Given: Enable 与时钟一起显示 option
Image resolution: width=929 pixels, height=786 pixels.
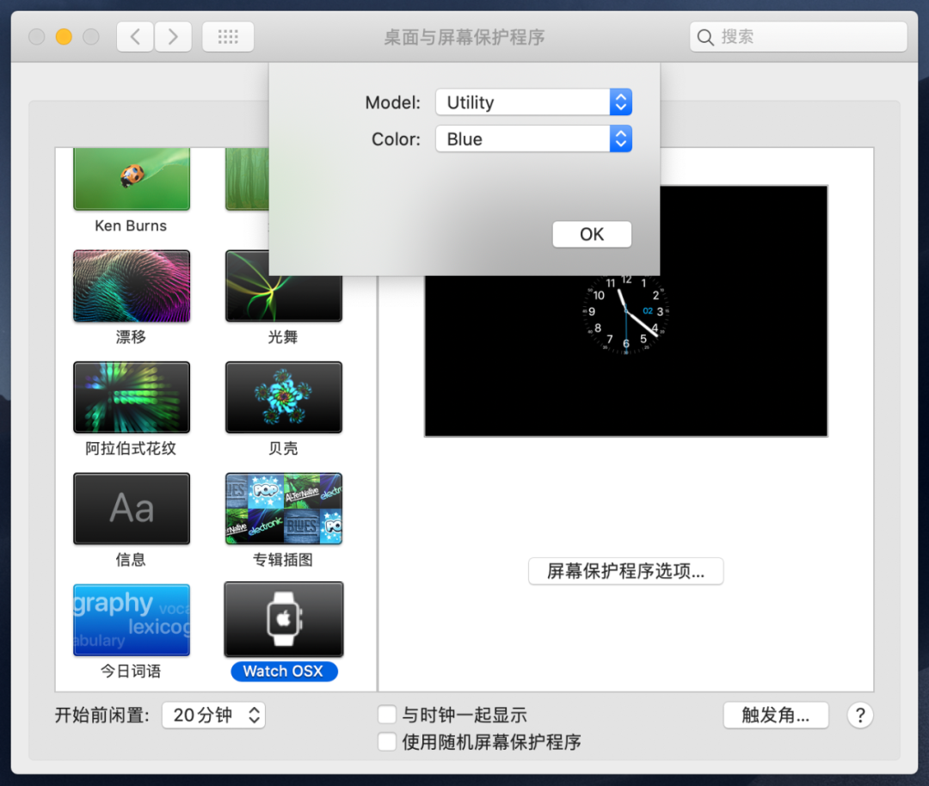Looking at the screenshot, I should 386,714.
